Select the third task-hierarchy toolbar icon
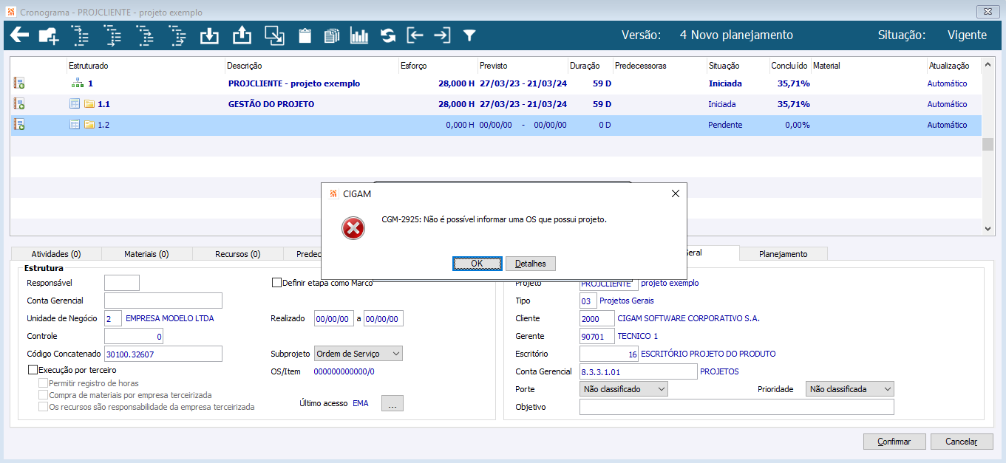The height and width of the screenshot is (463, 1006). click(x=145, y=35)
